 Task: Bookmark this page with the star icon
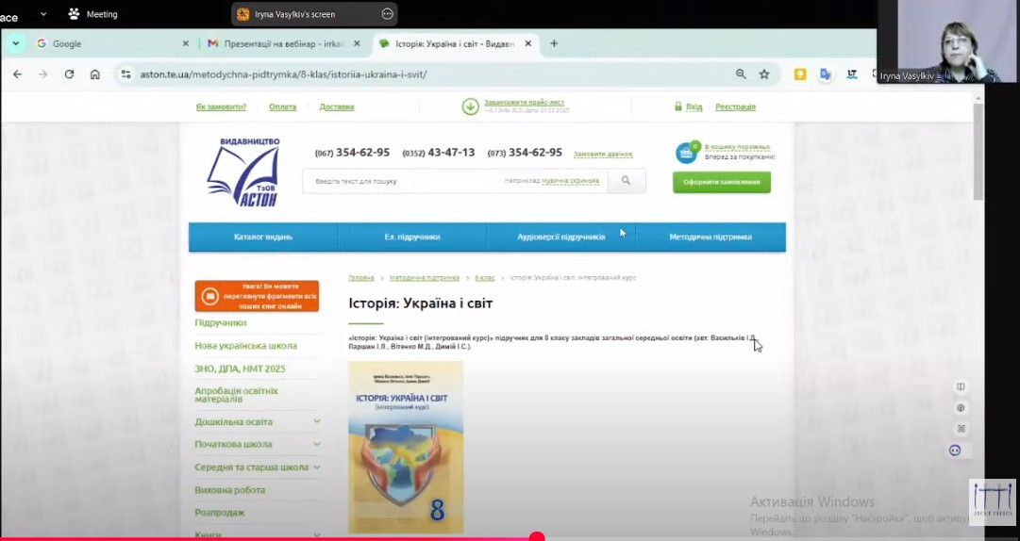click(x=764, y=74)
